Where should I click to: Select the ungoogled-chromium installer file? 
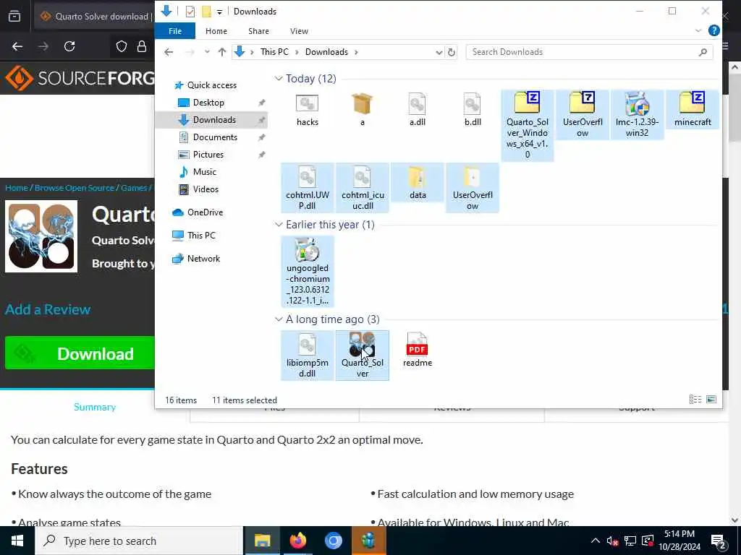(x=307, y=272)
